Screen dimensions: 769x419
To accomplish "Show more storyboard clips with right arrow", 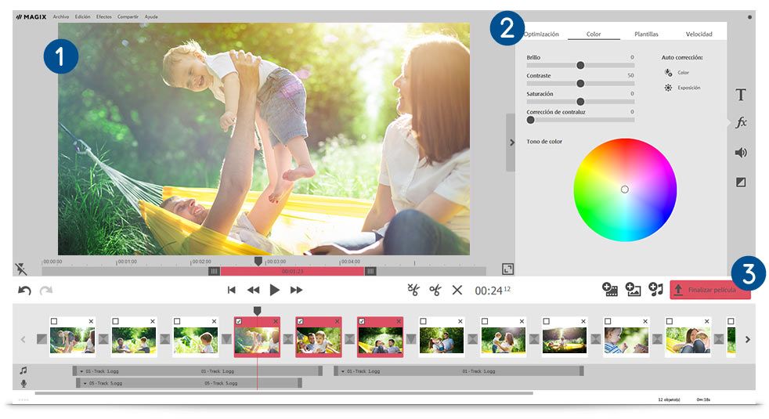I will tap(747, 340).
